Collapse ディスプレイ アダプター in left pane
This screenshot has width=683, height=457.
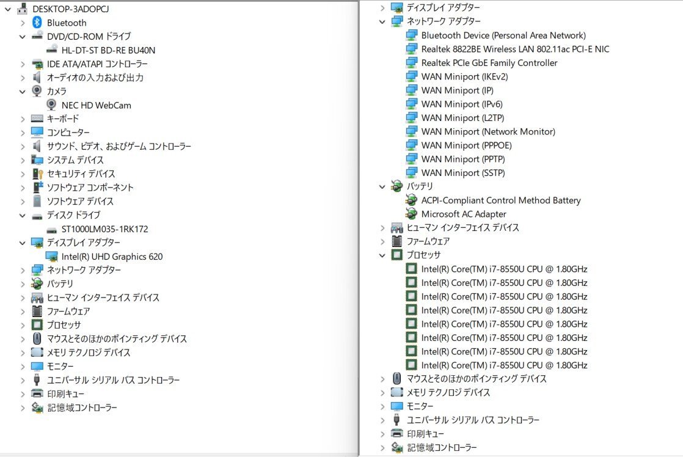pyautogui.click(x=23, y=243)
